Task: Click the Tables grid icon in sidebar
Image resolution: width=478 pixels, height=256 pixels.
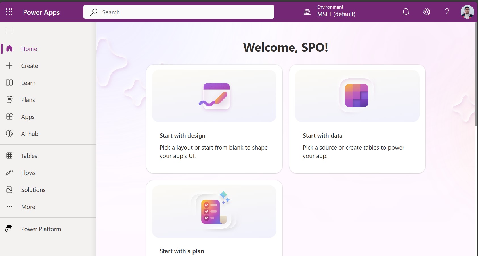Action: pyautogui.click(x=9, y=156)
